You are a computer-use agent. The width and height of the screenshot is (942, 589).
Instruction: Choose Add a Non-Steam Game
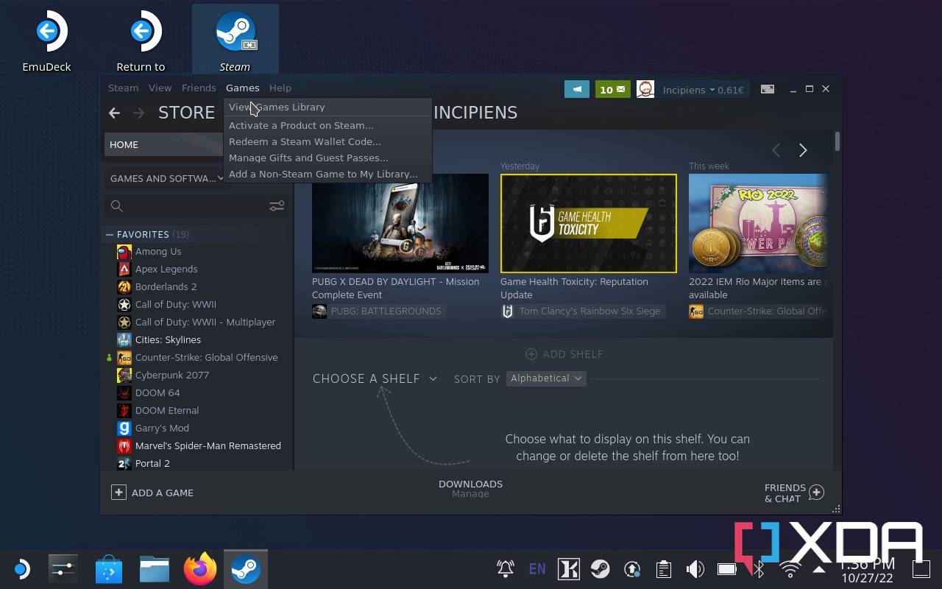click(x=327, y=174)
